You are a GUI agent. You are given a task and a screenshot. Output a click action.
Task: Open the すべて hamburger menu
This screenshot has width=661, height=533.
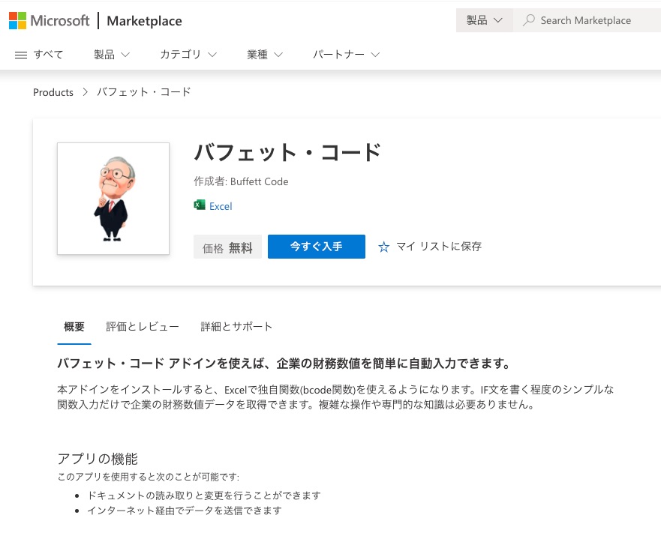(x=39, y=55)
